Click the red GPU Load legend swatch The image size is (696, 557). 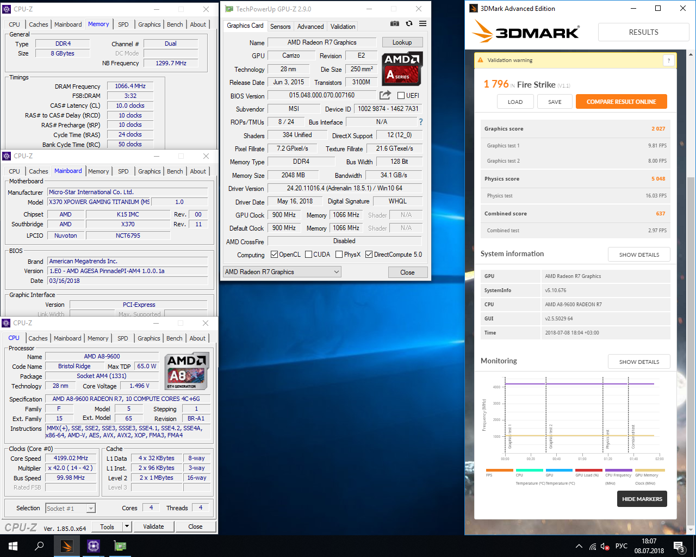pos(589,470)
